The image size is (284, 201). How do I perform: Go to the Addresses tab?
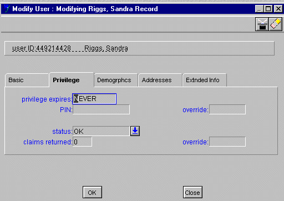160,80
